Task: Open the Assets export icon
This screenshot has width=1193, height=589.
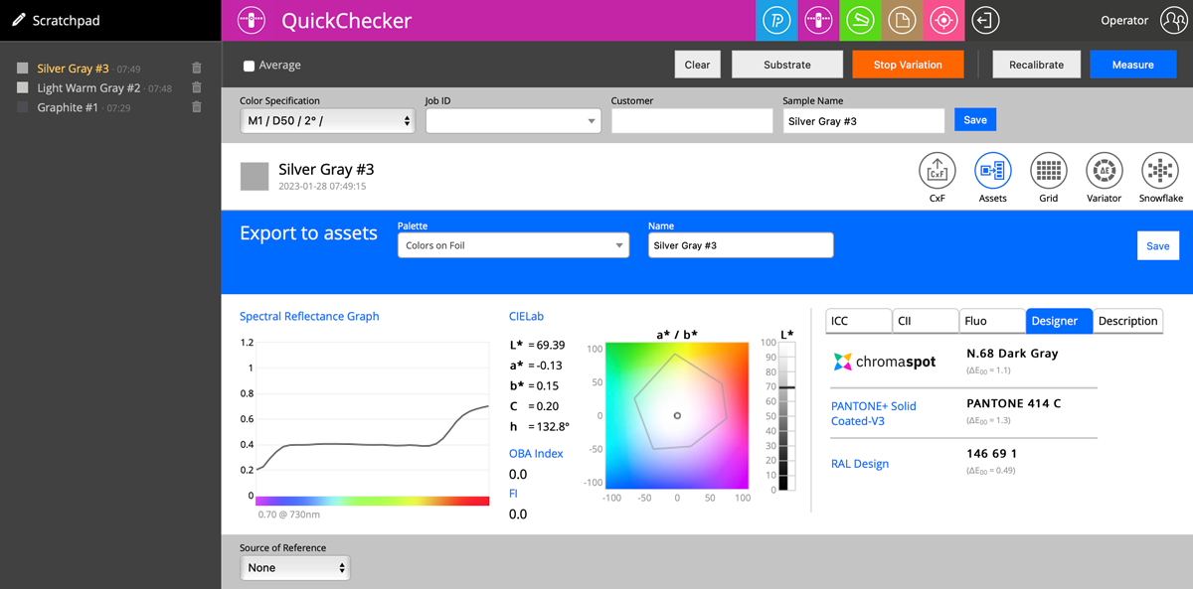Action: coord(992,171)
